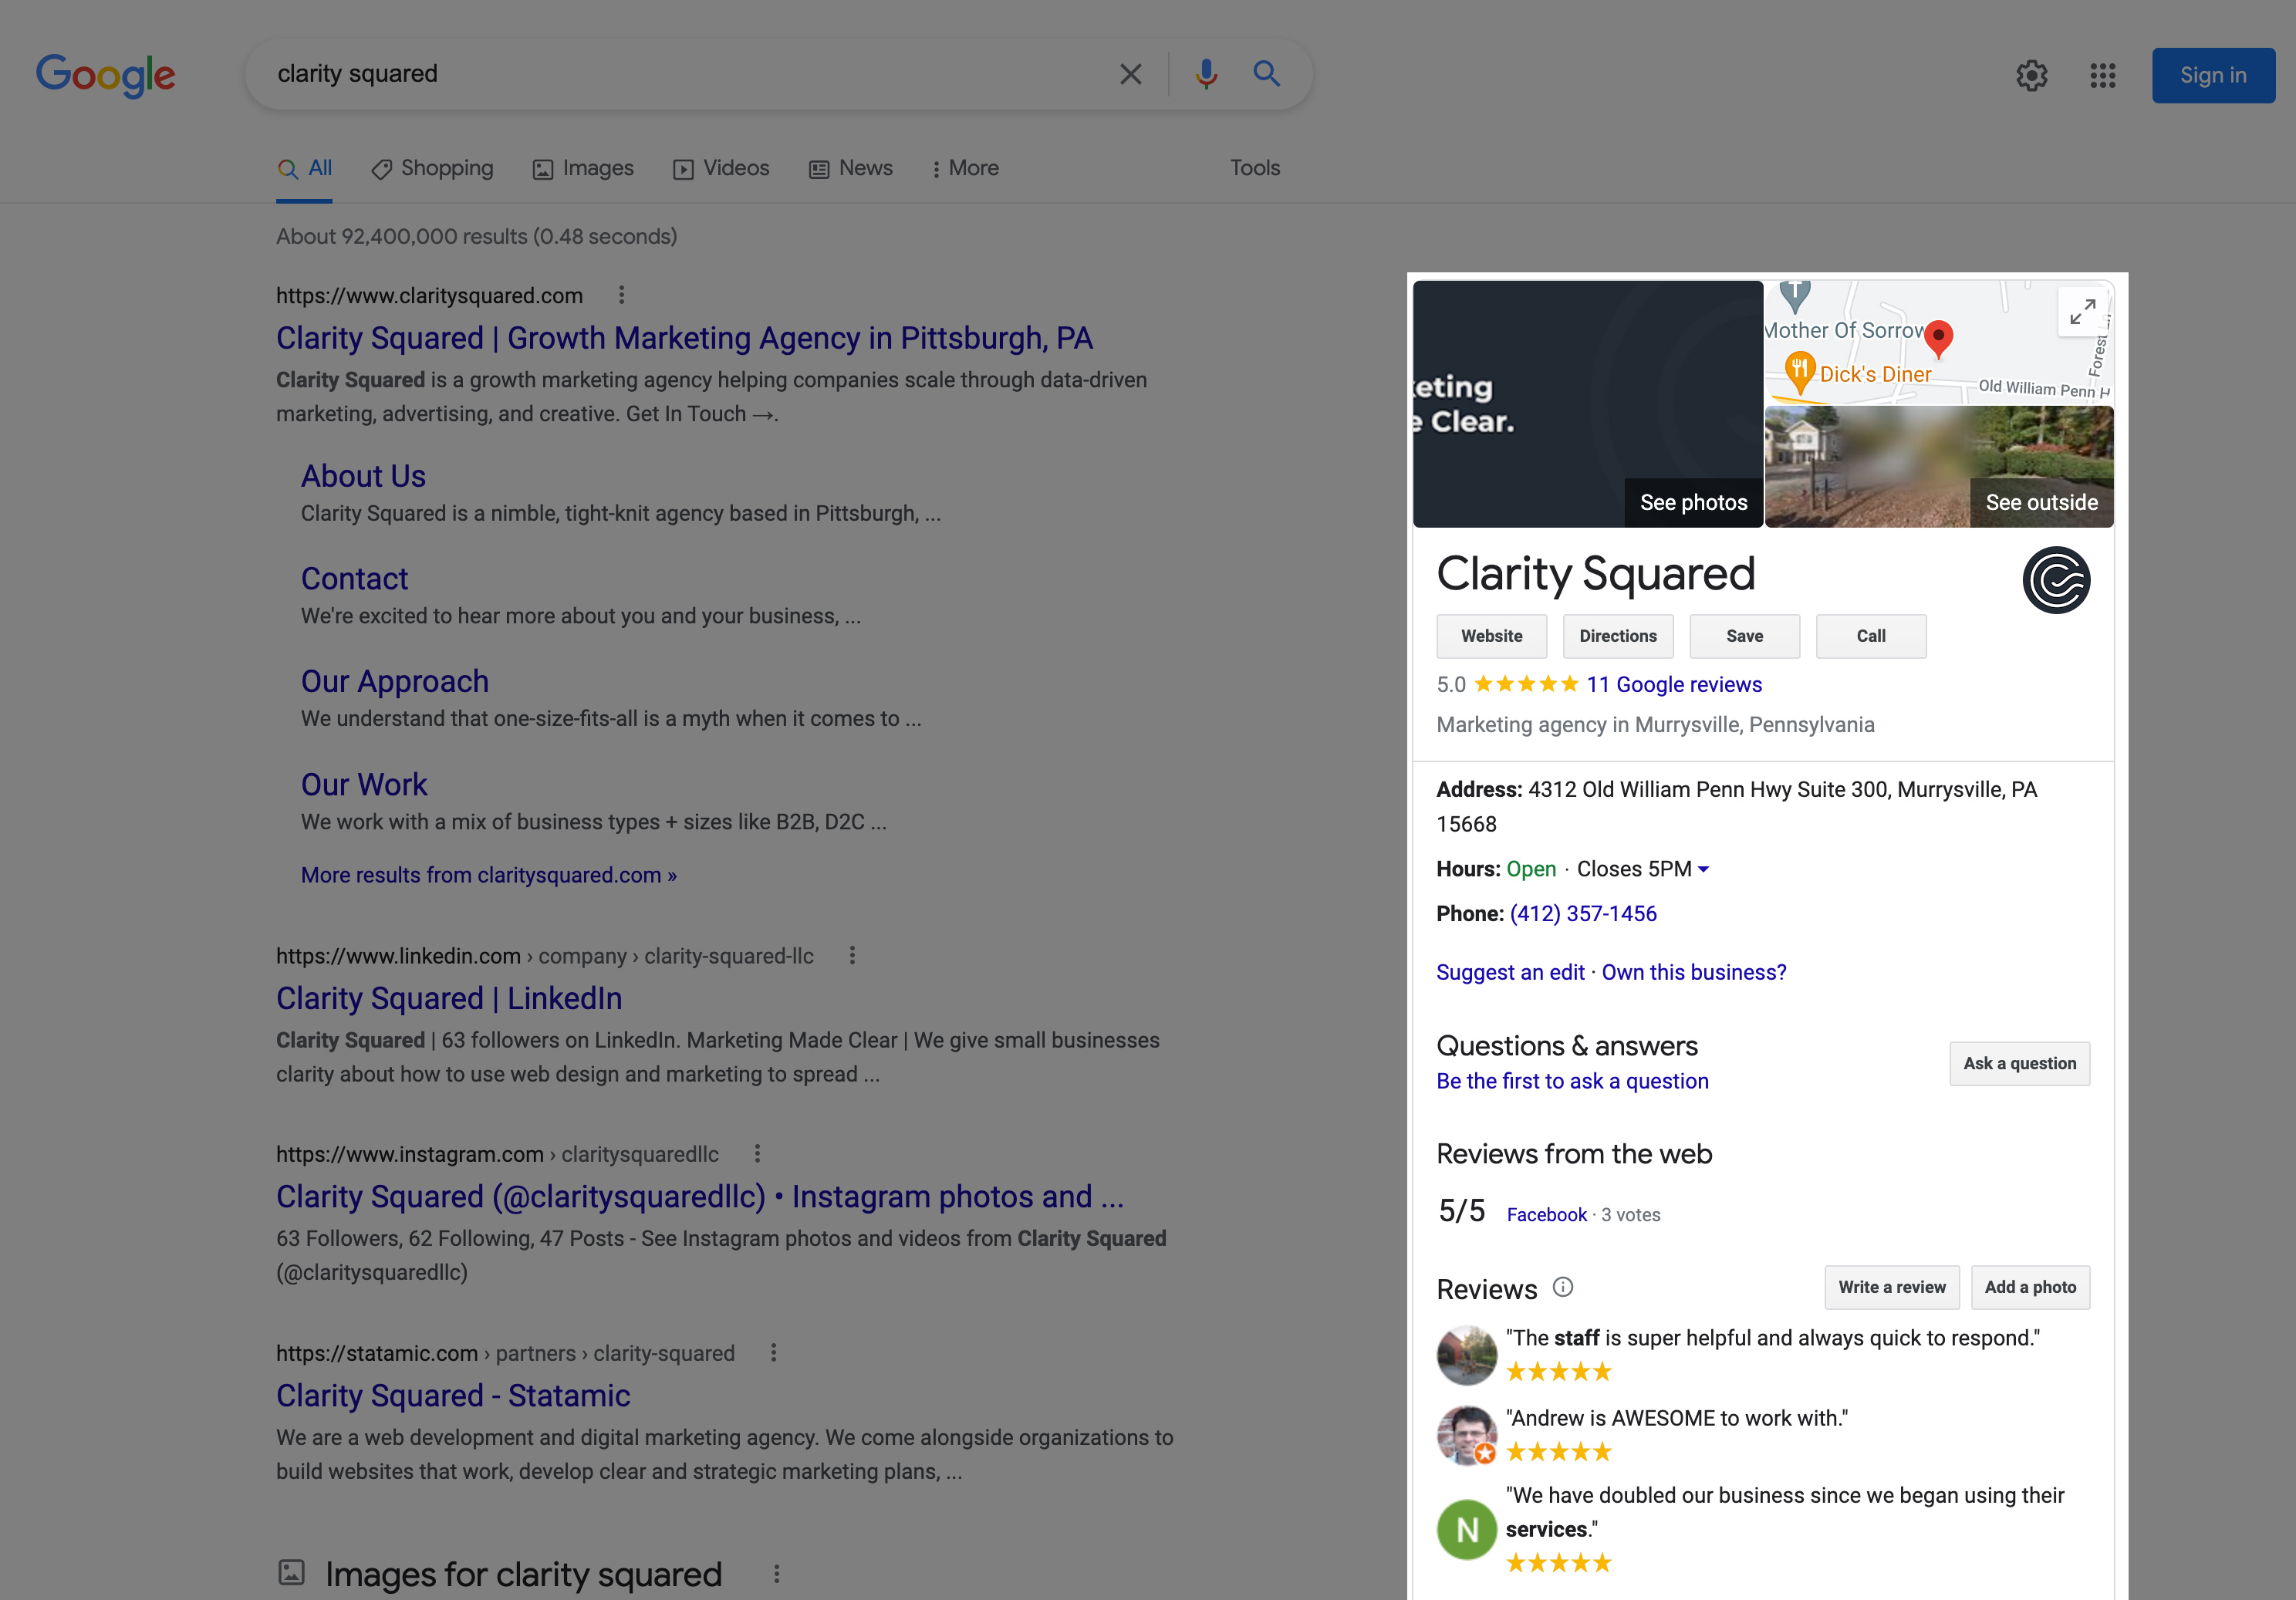
Task: Click the microphone voice search icon
Action: [x=1206, y=74]
